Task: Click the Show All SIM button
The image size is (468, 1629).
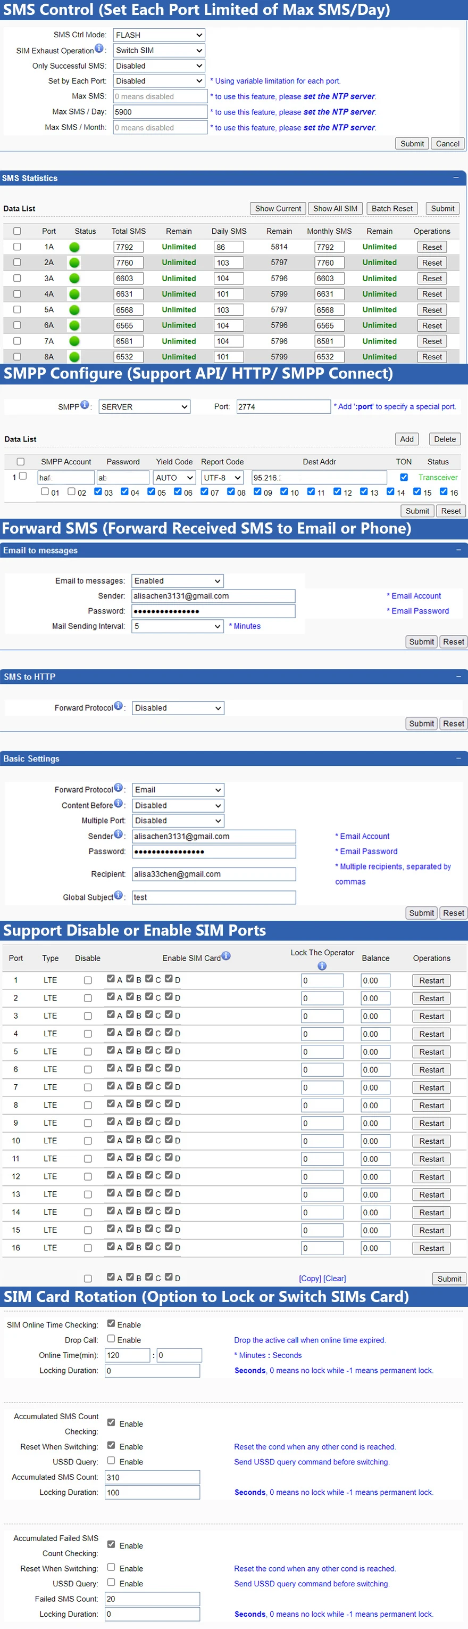Action: tap(335, 209)
